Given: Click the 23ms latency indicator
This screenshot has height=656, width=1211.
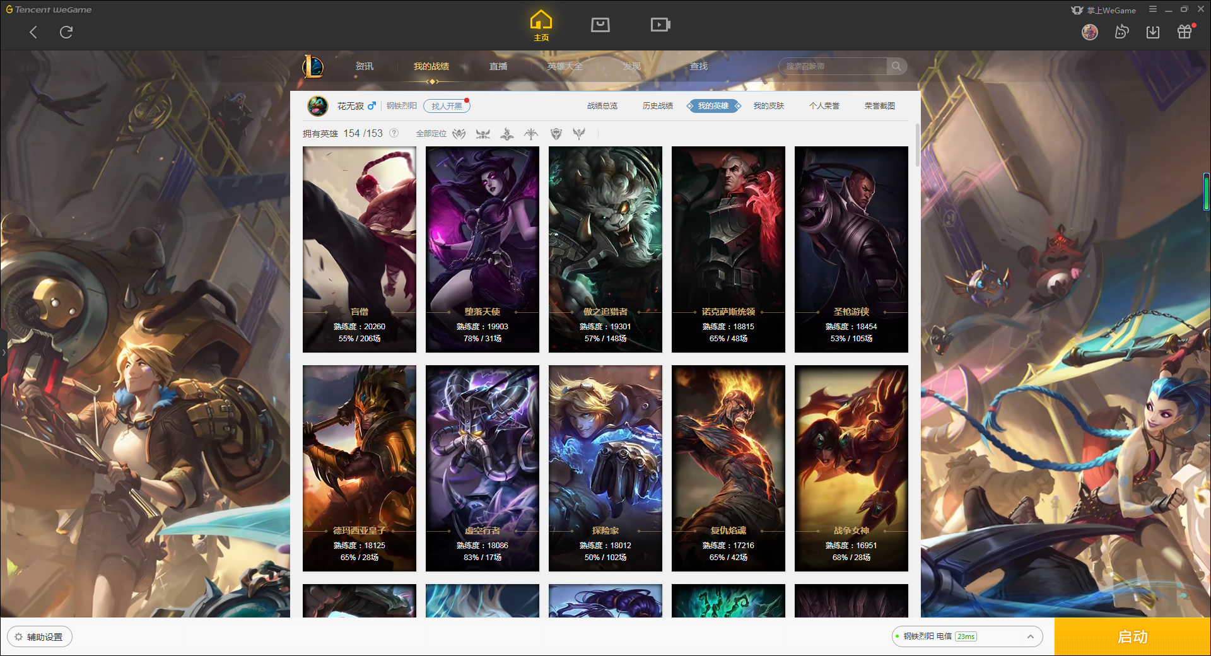Looking at the screenshot, I should point(966,636).
